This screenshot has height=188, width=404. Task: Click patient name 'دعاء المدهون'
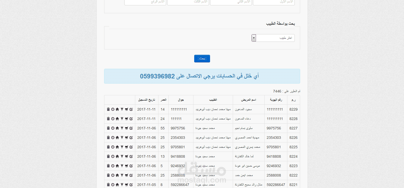pyautogui.click(x=243, y=119)
